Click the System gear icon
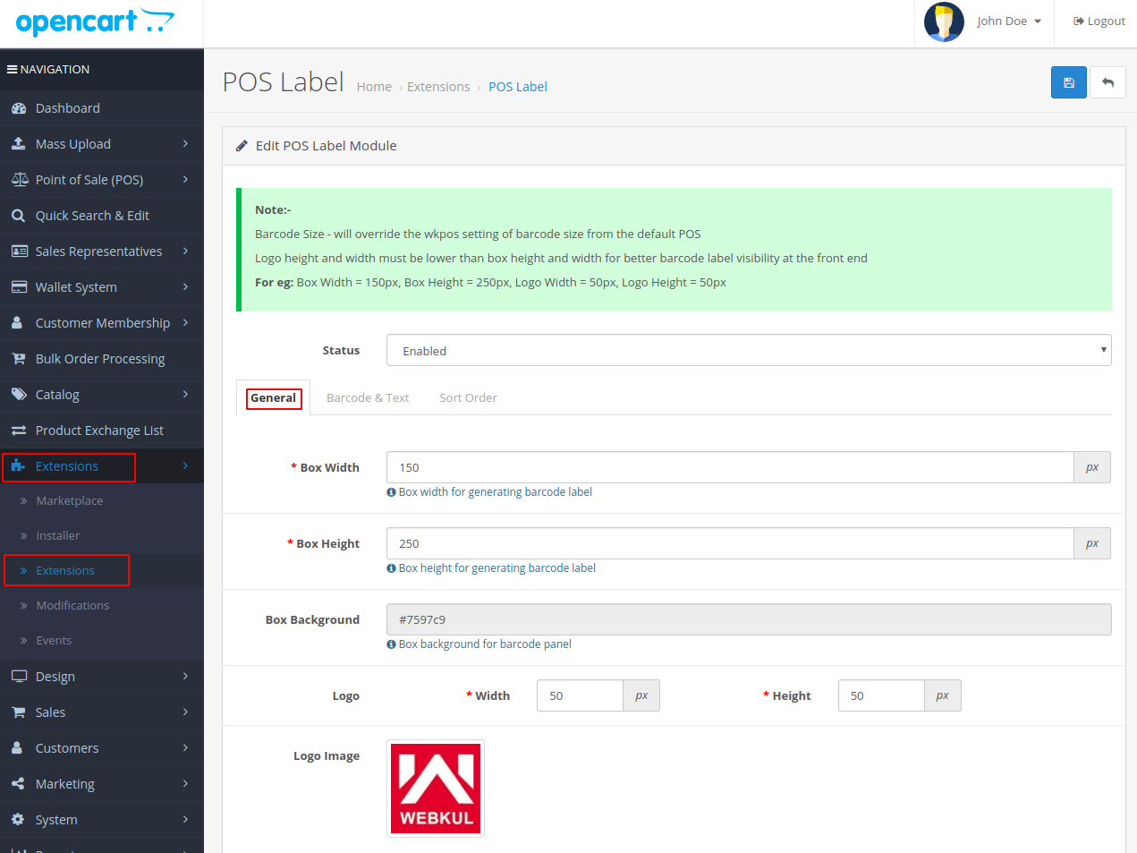 18,819
